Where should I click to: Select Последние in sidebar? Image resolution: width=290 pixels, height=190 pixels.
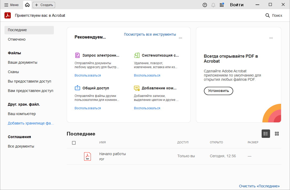29,30
